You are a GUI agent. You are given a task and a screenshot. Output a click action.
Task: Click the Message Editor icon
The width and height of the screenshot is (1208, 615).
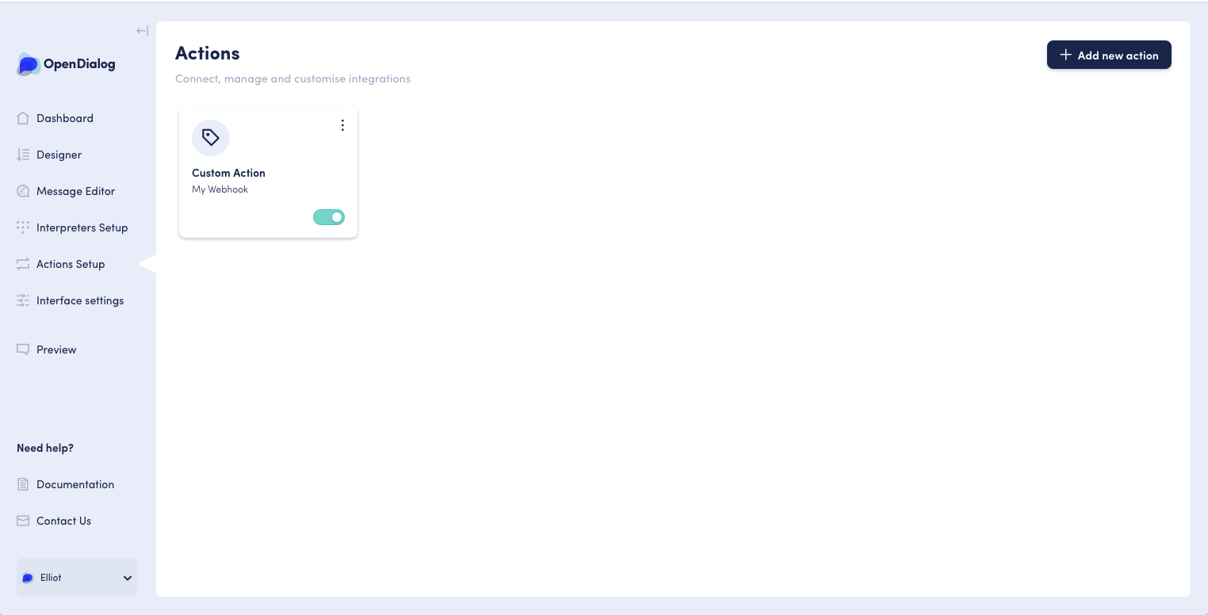23,191
